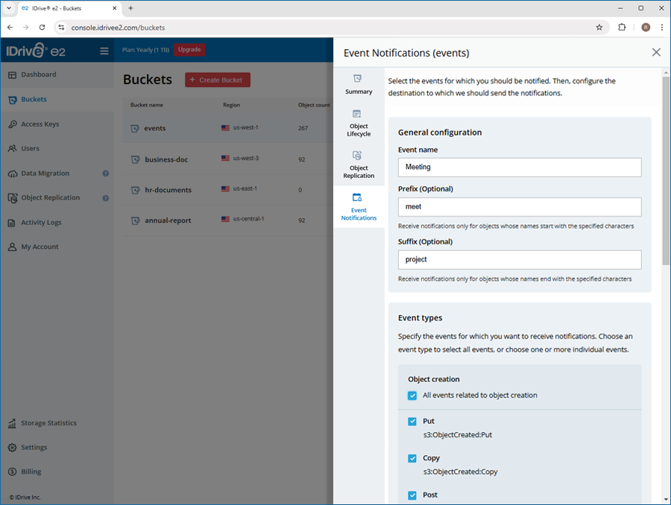Click the Dashboard sidebar icon

point(13,74)
